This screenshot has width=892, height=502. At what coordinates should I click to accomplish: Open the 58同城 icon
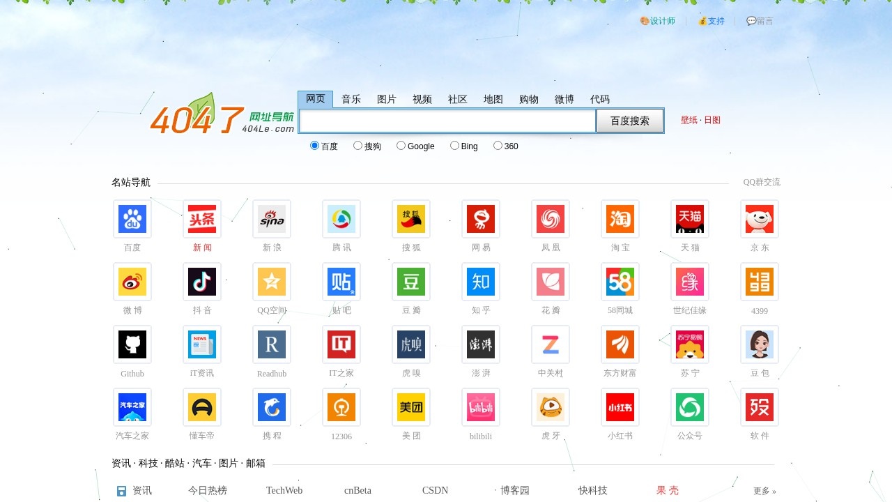(620, 282)
